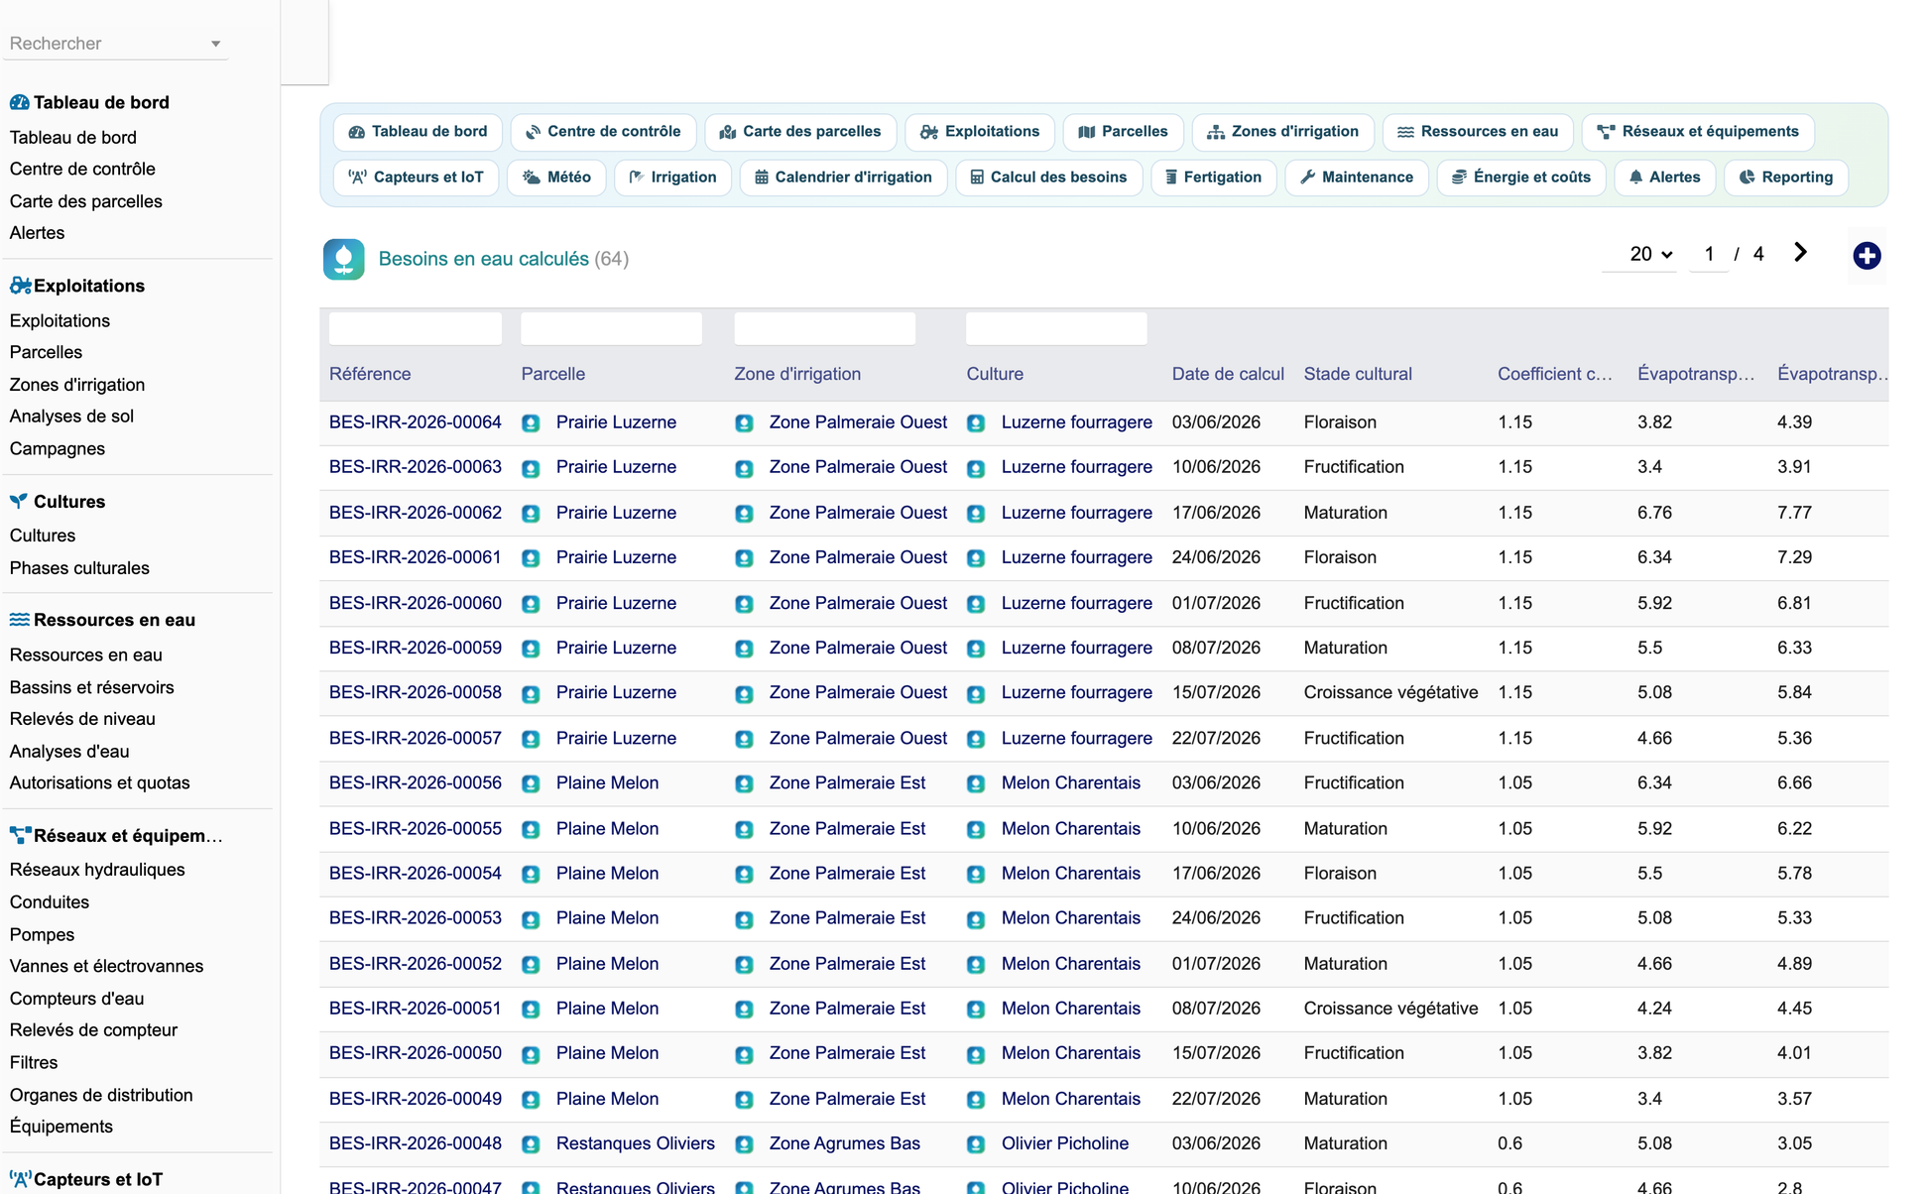Image resolution: width=1930 pixels, height=1194 pixels.
Task: Open Analyses de sol in sidebar
Action: (71, 417)
